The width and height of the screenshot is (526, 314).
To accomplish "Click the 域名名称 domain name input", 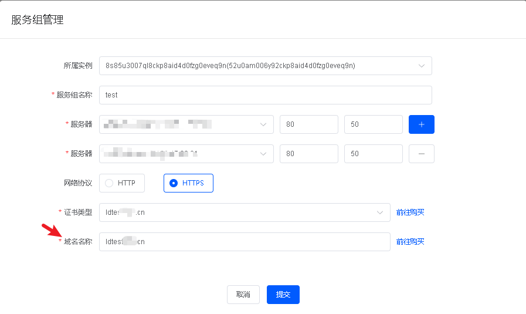I will [x=245, y=242].
